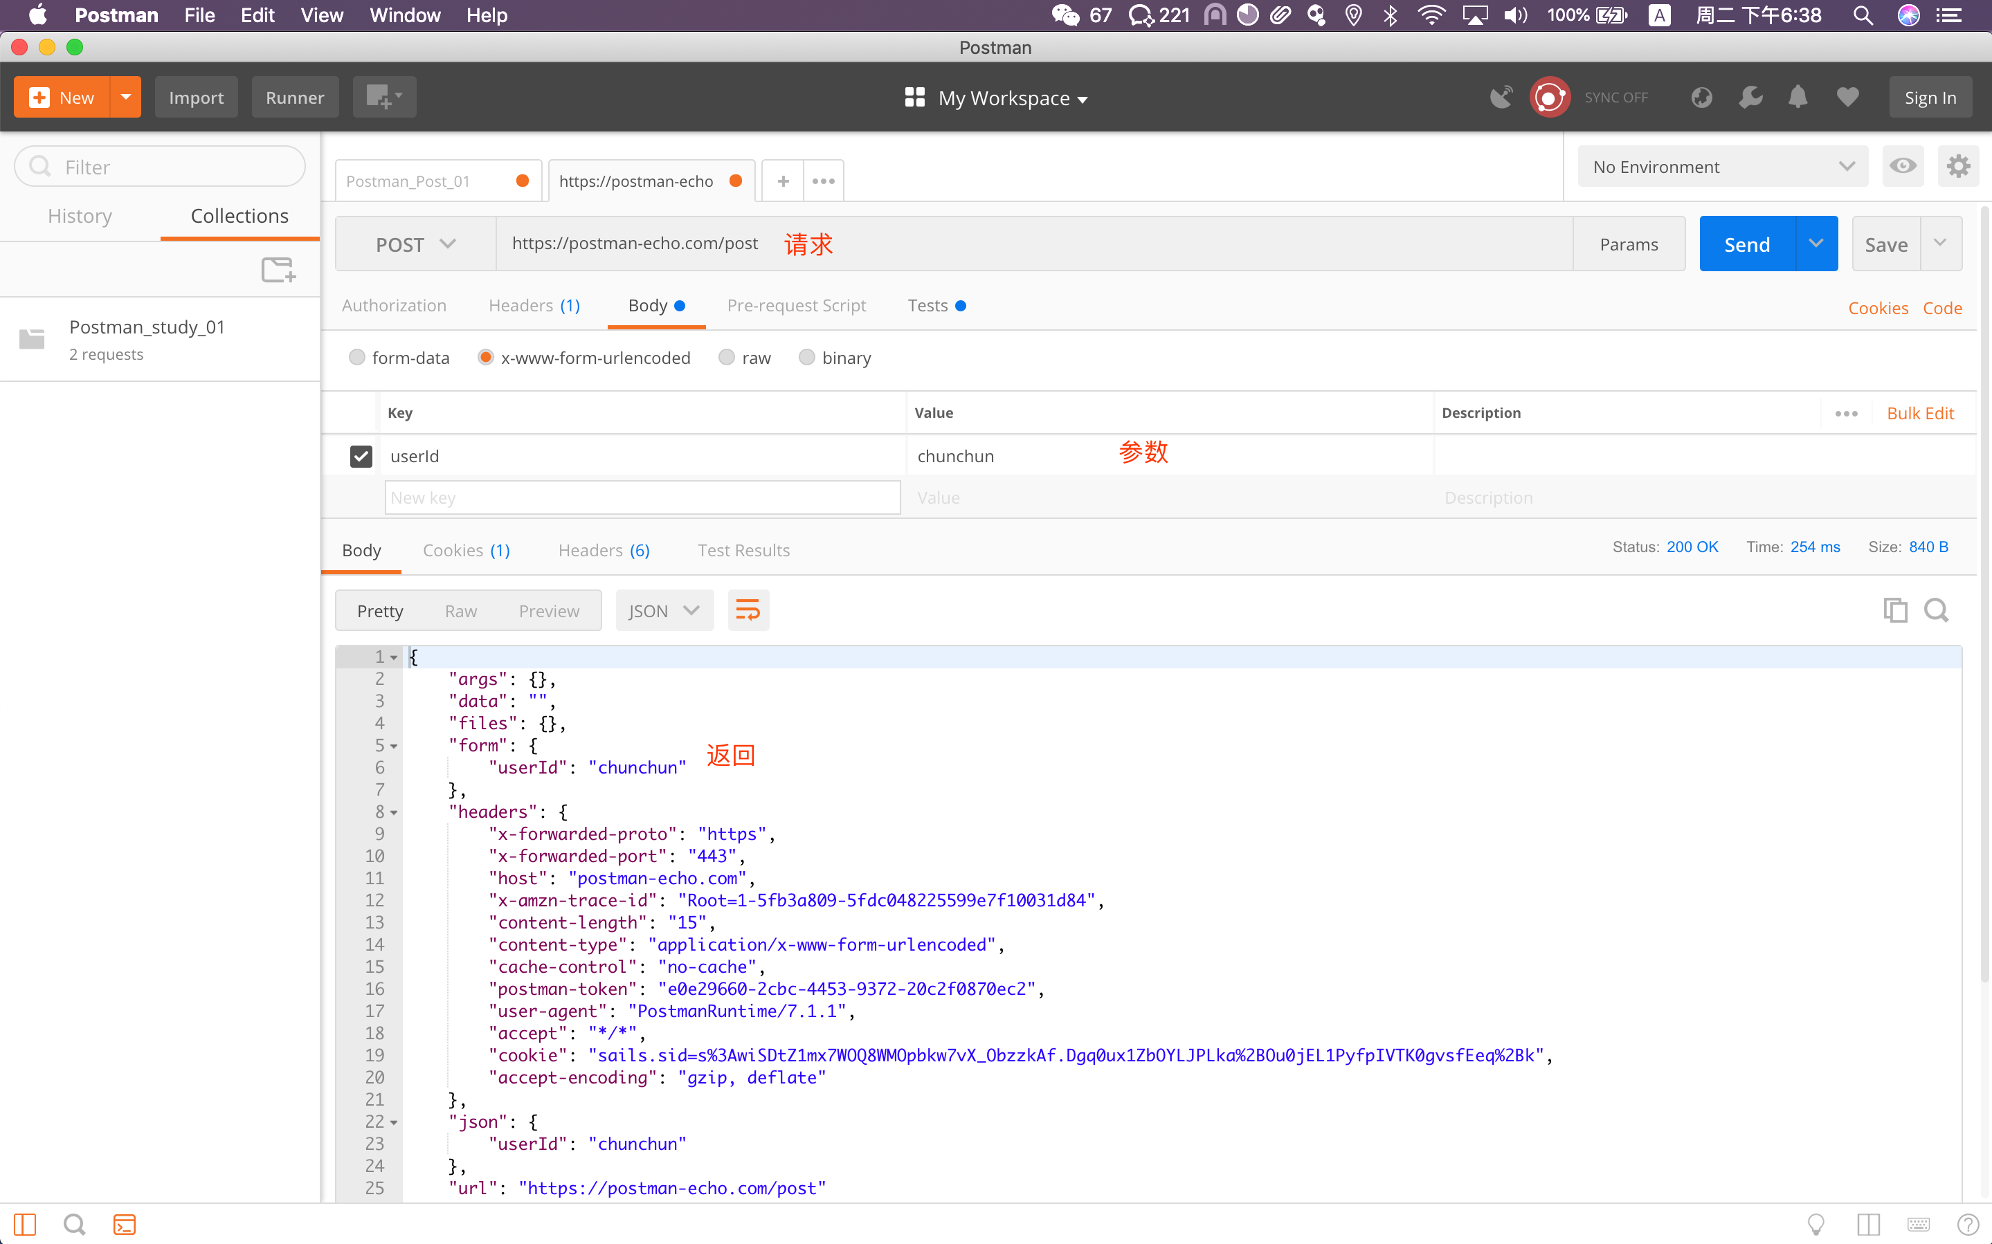The image size is (1992, 1244).
Task: Open the No Environment dropdown
Action: (x=1722, y=166)
